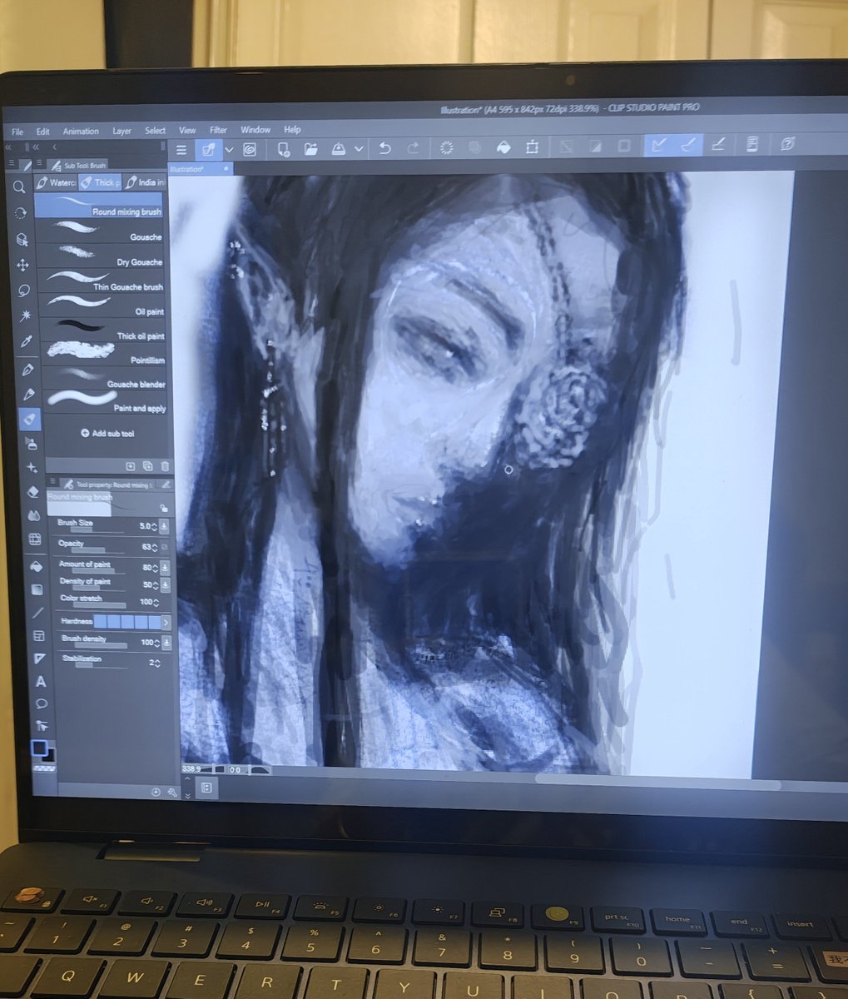Toggle Brush density dynamics button
The image size is (848, 999).
point(166,643)
